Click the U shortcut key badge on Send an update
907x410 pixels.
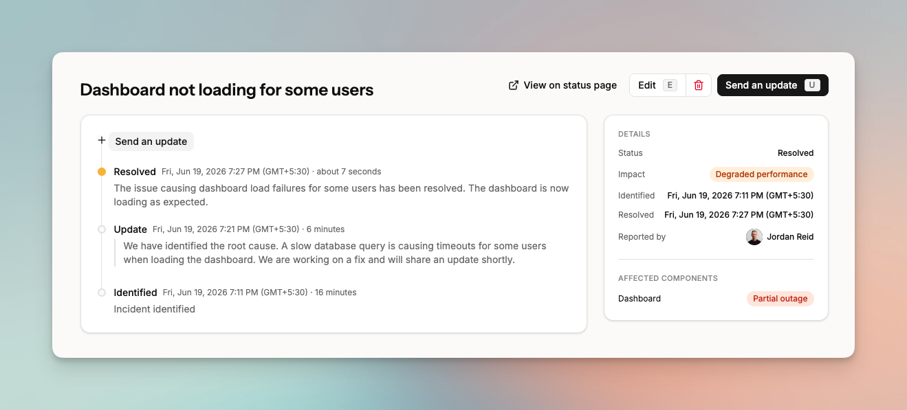point(812,85)
